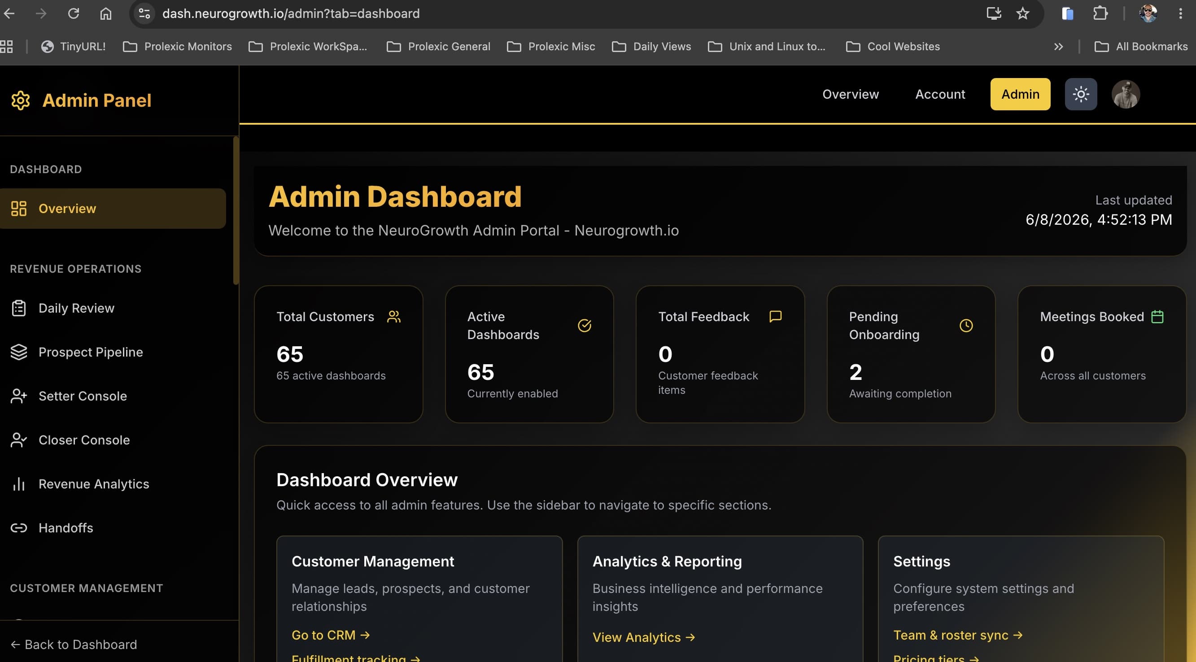This screenshot has height=662, width=1196.
Task: Open the Chrome profile avatar
Action: (1148, 13)
